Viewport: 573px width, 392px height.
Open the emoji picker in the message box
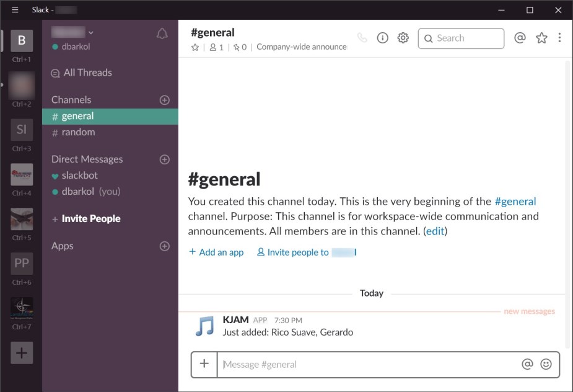546,365
